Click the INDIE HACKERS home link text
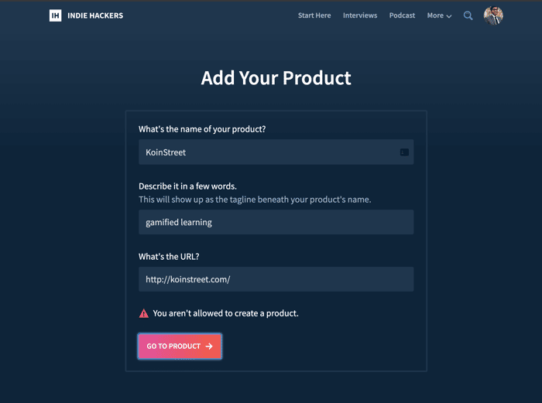Screen dimensions: 542x403 [x=95, y=15]
